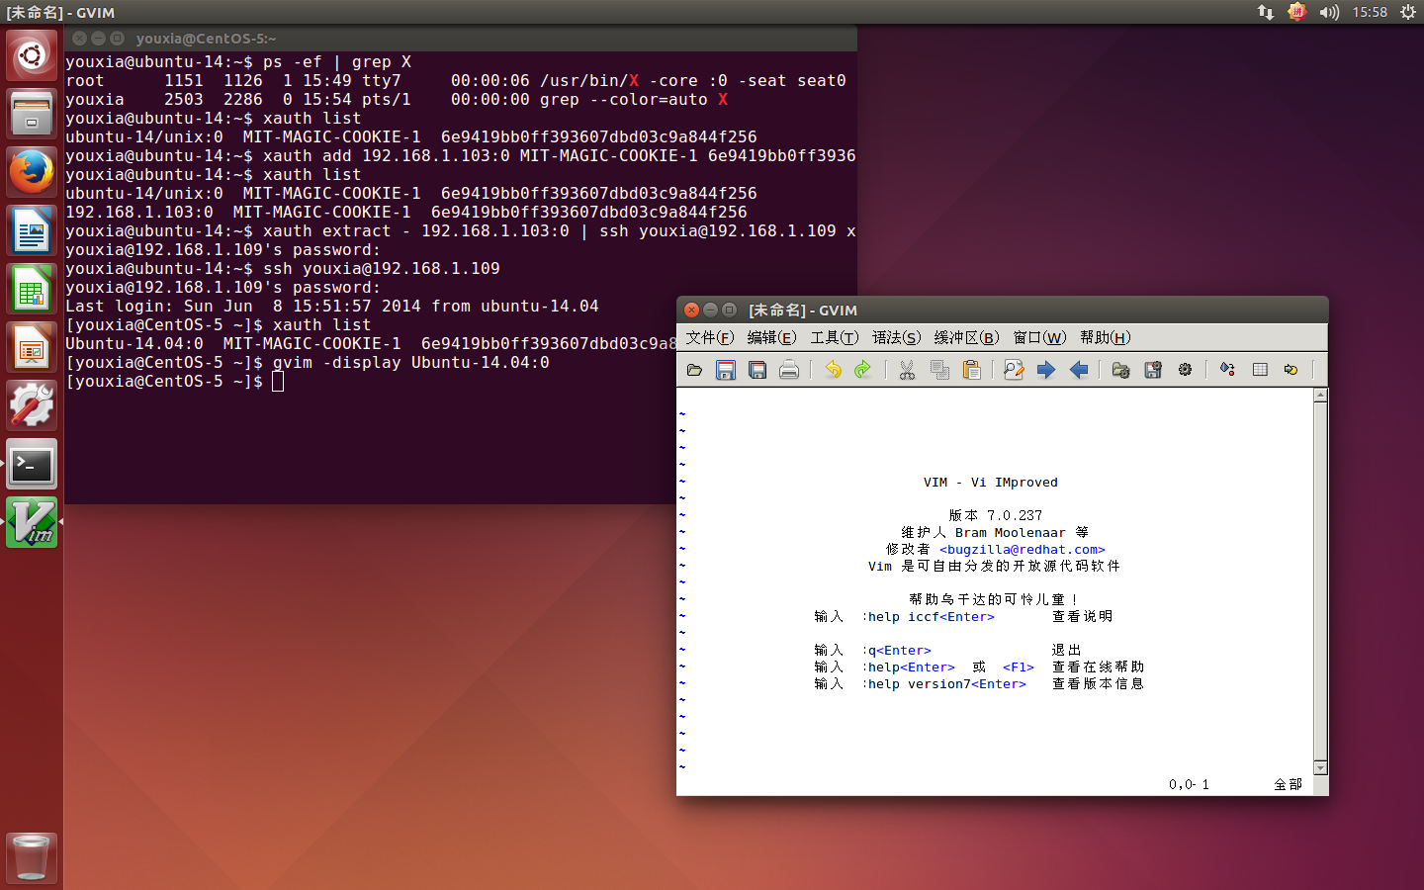The image size is (1424, 890).
Task: Jump to tag with yellow arrow icon
Action: click(1290, 370)
